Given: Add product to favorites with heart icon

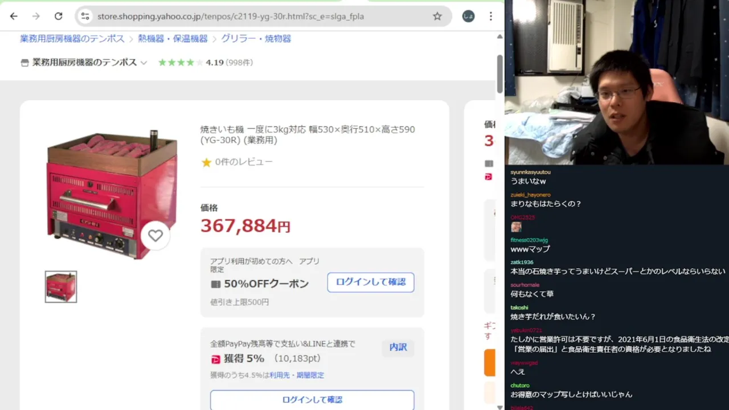Looking at the screenshot, I should (x=155, y=235).
